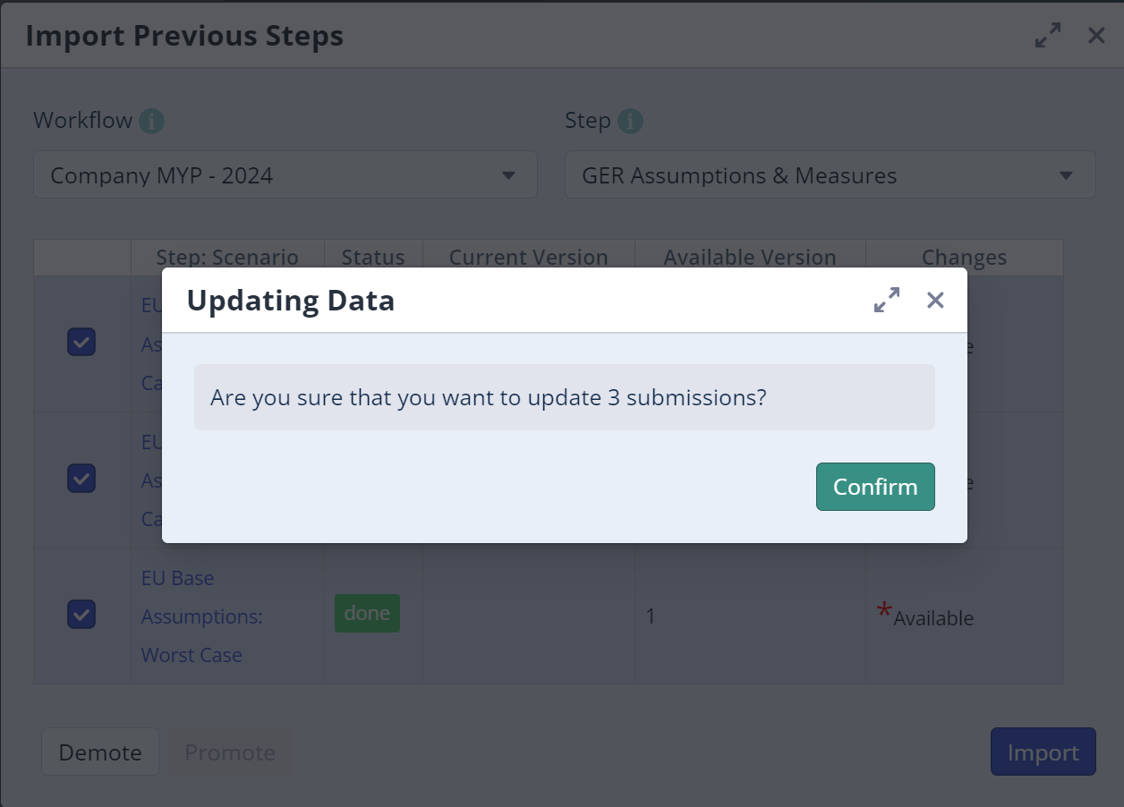The width and height of the screenshot is (1124, 807).
Task: Click the Confirm button
Action: (x=875, y=487)
